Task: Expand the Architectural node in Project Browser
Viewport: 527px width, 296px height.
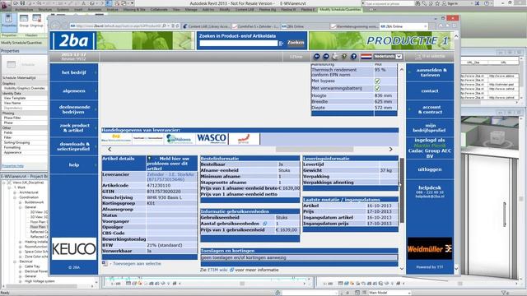Action: pos(15,192)
